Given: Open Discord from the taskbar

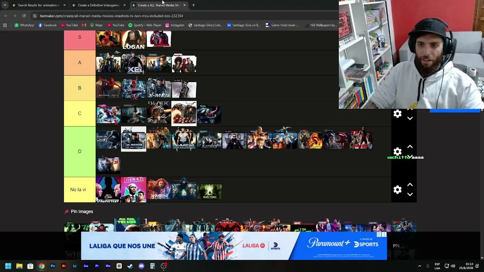Looking at the screenshot, I should [141, 266].
